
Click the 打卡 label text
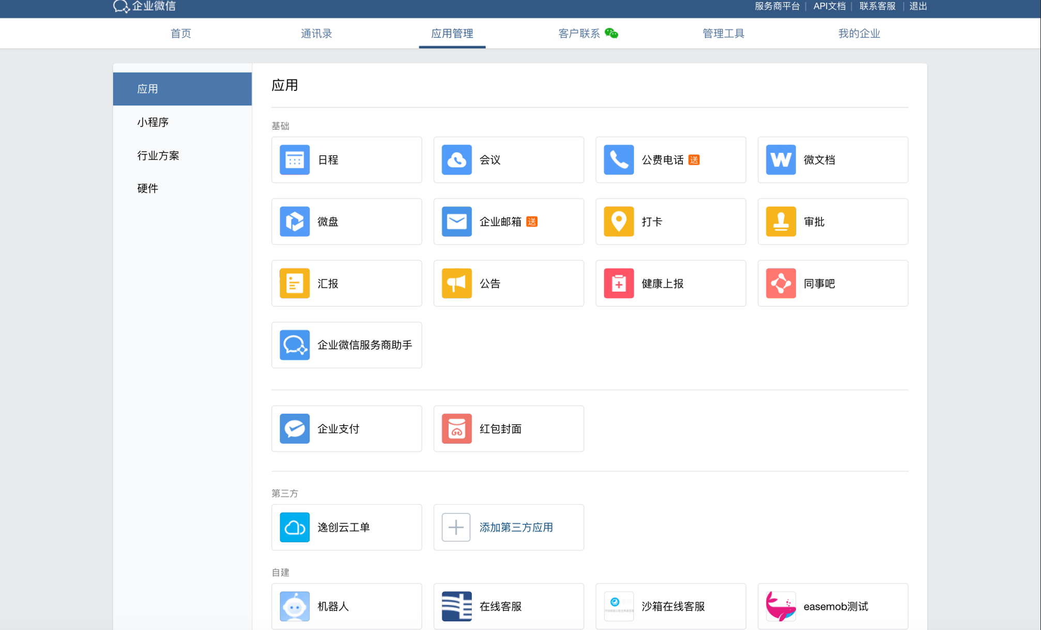point(651,222)
